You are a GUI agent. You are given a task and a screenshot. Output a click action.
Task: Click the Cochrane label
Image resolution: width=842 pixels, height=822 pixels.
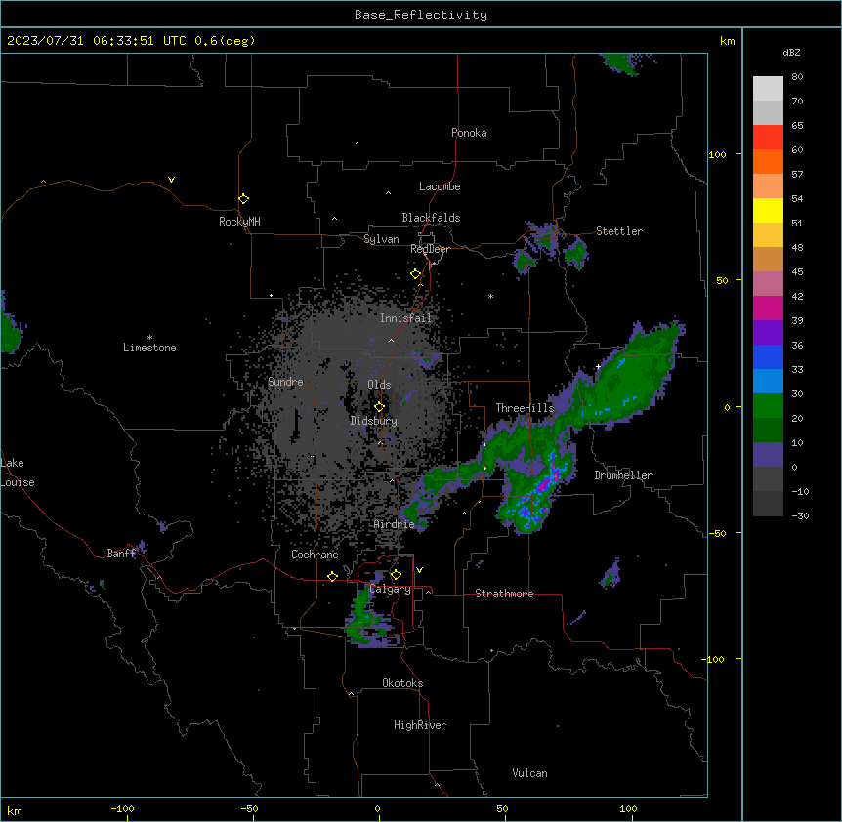click(315, 555)
